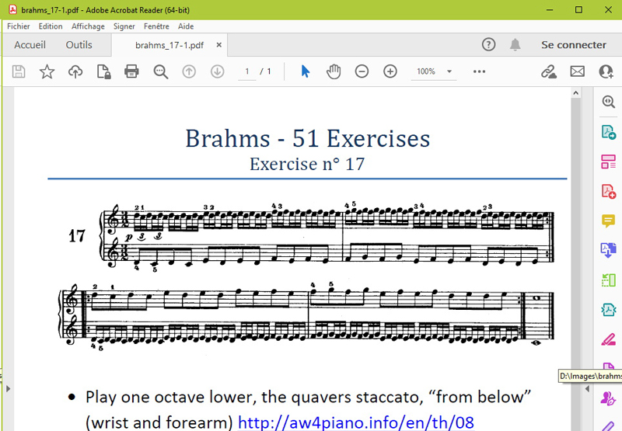
Task: Click the print file icon
Action: (x=131, y=71)
